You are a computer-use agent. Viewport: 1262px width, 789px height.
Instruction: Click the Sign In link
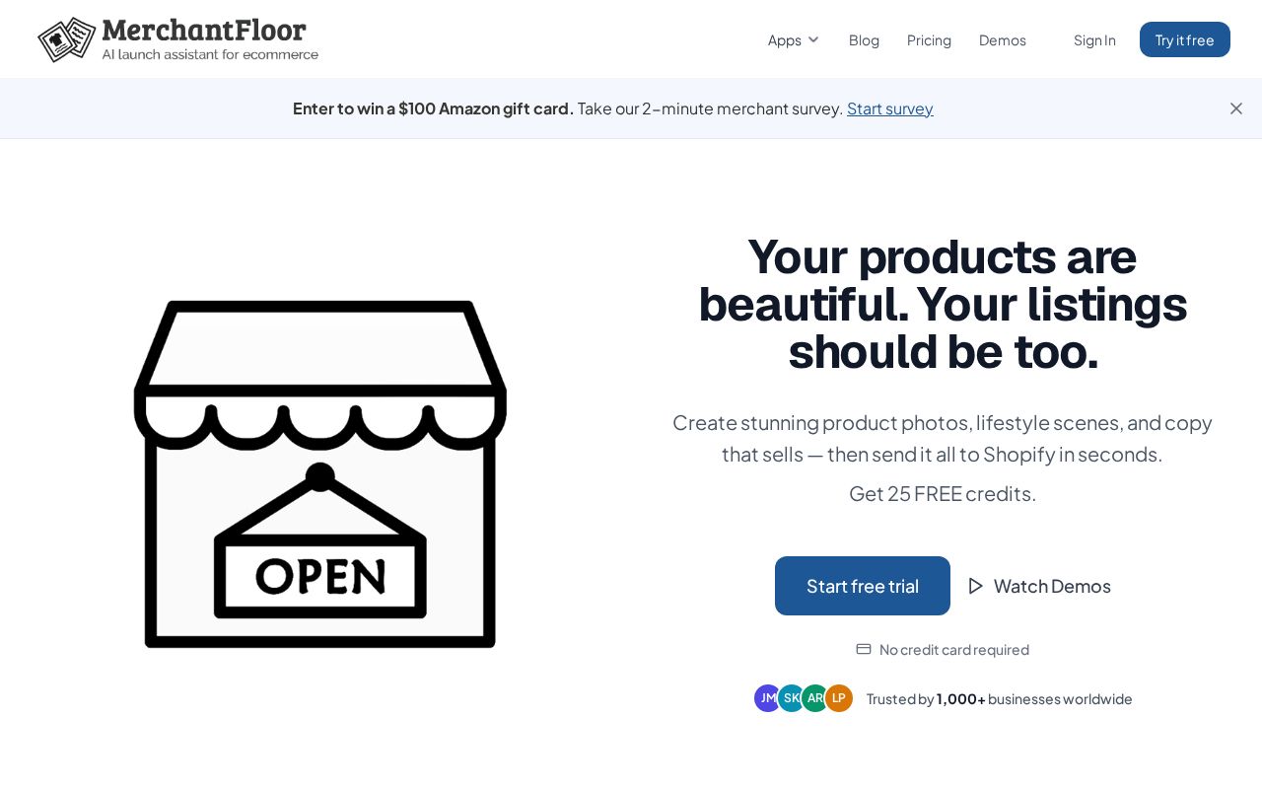1094,39
